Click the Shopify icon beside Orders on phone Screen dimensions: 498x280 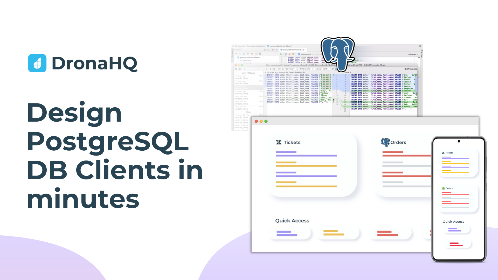pos(443,188)
